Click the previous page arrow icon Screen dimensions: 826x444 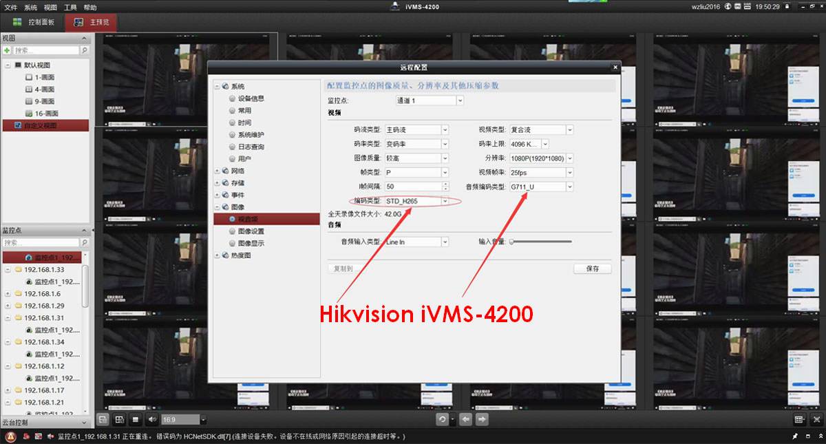click(x=466, y=419)
